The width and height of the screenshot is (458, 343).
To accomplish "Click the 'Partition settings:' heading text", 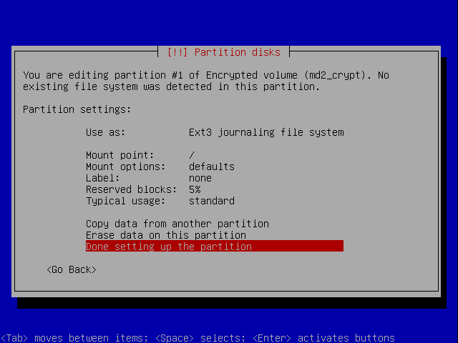I will [77, 109].
